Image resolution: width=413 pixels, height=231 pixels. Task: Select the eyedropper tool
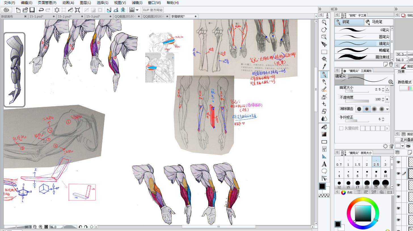click(x=324, y=66)
